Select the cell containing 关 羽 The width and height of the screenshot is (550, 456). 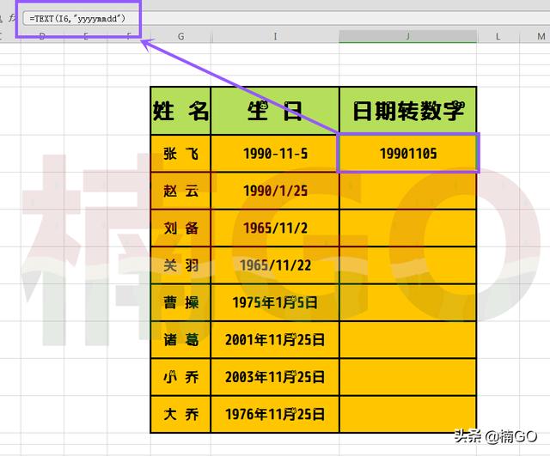pyautogui.click(x=180, y=265)
